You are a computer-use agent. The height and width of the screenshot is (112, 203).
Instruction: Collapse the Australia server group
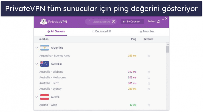pyautogui.click(x=37, y=64)
